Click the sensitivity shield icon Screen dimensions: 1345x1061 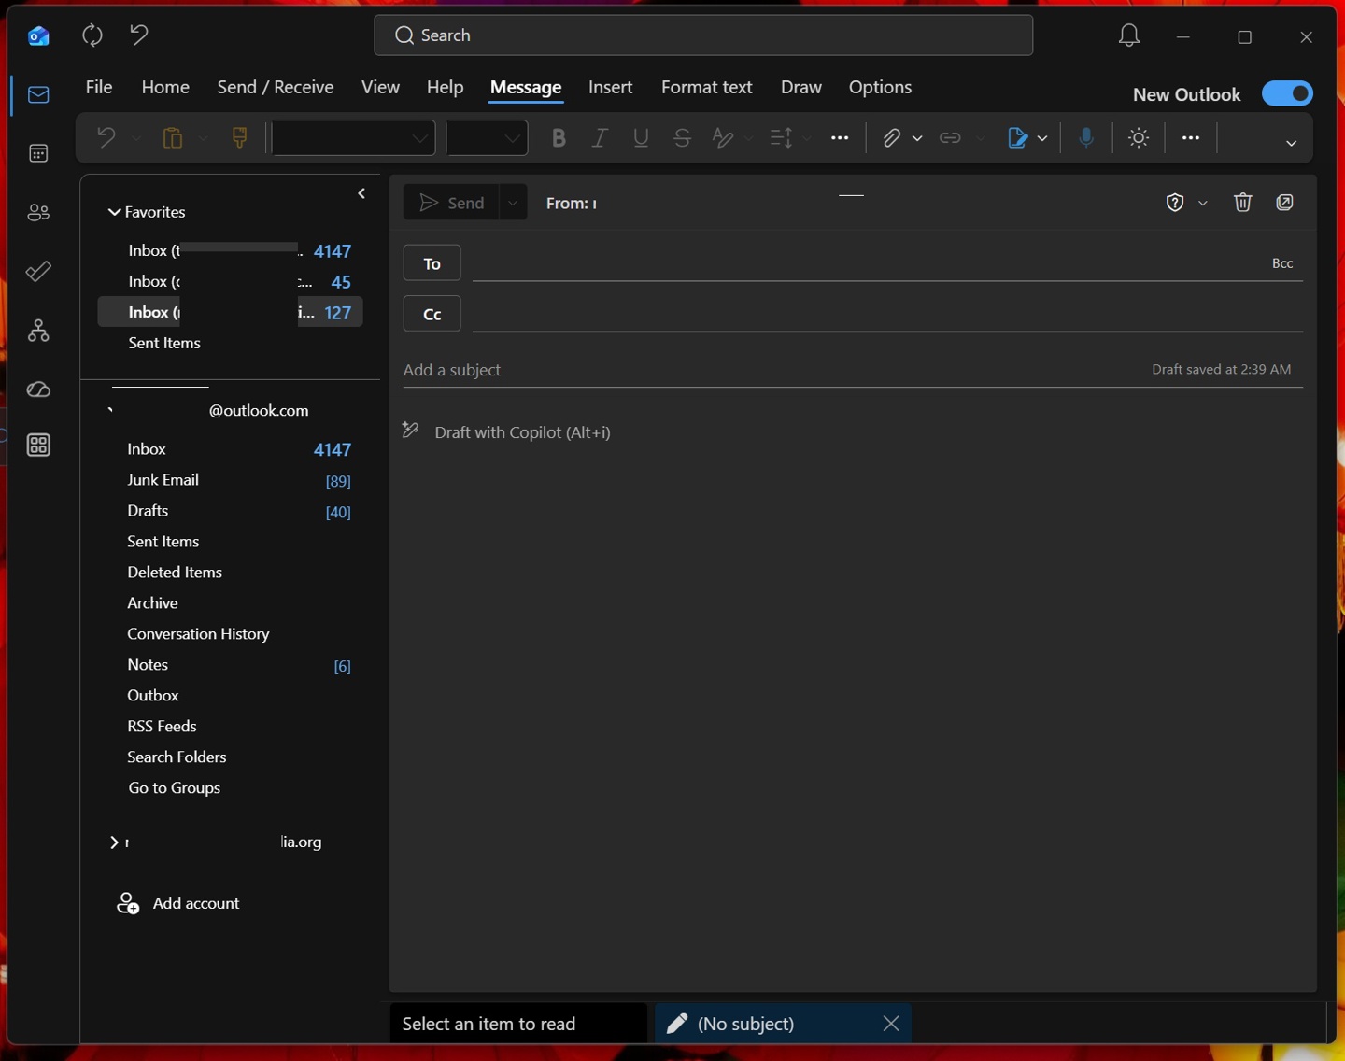tap(1175, 203)
